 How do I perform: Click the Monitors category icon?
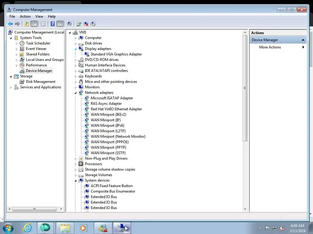81,87
